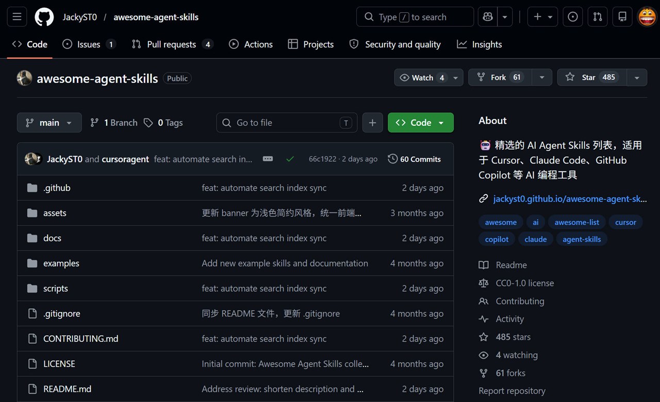The width and height of the screenshot is (660, 402).
Task: Open the jackyst0.github.io website link
Action: [570, 199]
